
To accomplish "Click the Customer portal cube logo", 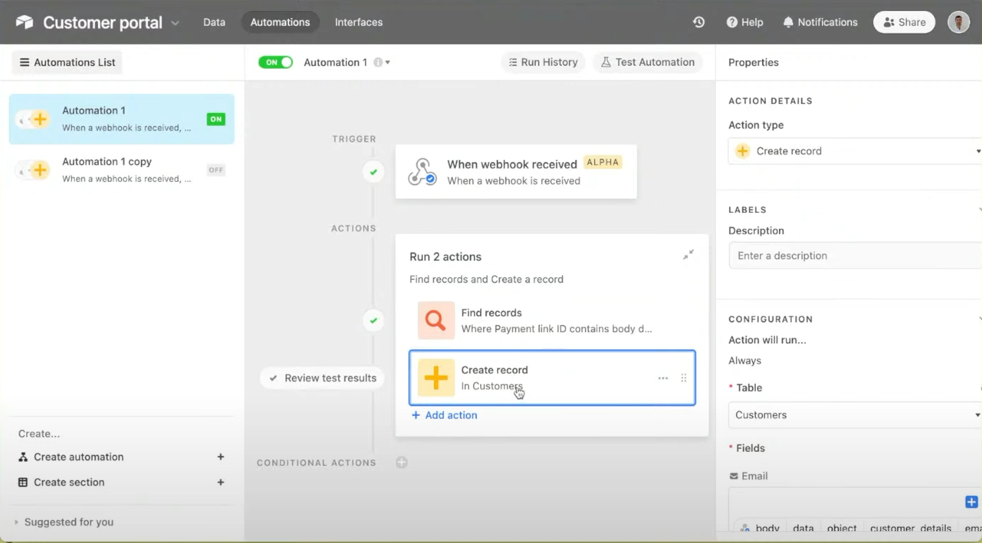I will tap(24, 22).
